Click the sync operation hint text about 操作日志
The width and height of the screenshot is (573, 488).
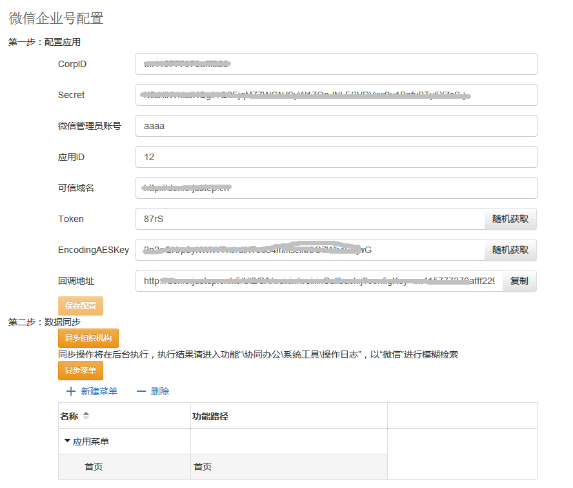tap(258, 354)
